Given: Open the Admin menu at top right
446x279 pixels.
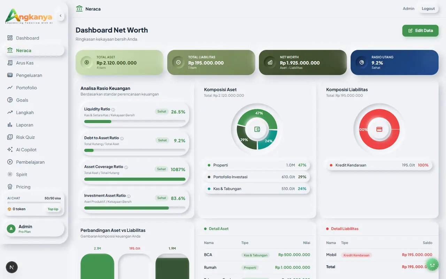Looking at the screenshot, I should point(408,8).
